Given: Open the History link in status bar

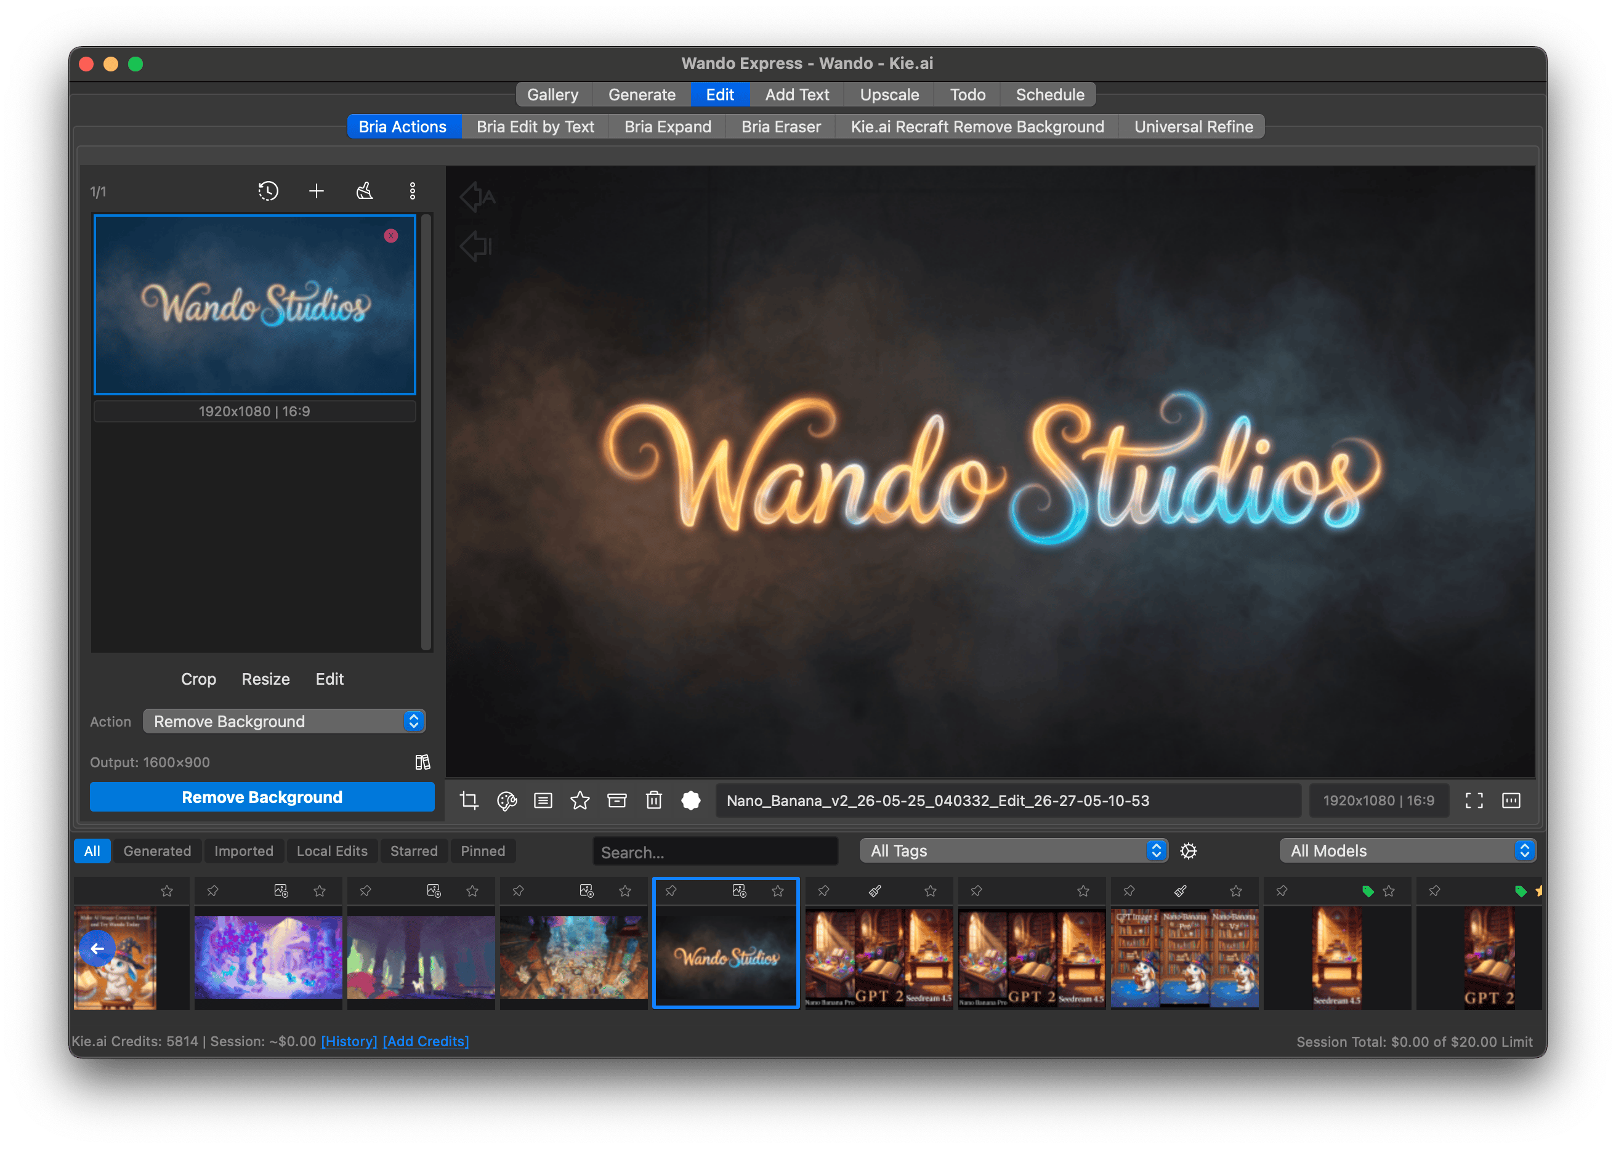Looking at the screenshot, I should (x=349, y=1041).
